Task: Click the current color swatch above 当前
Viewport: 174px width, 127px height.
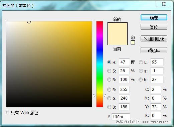Action: (118, 39)
